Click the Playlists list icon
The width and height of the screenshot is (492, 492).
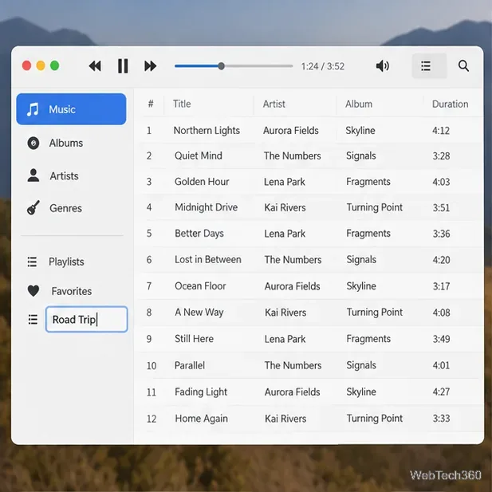32,262
